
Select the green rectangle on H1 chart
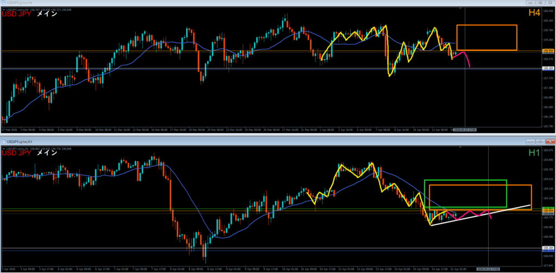[x=465, y=180]
